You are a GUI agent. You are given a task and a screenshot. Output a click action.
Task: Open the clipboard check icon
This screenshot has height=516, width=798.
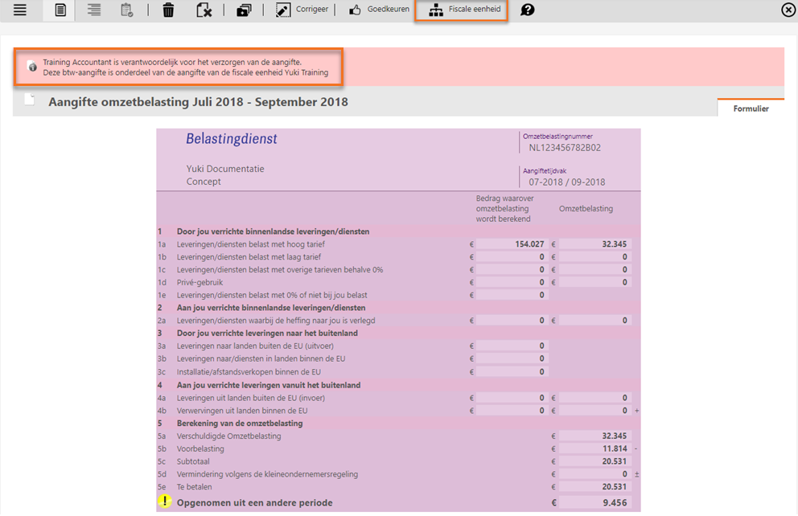tap(127, 10)
